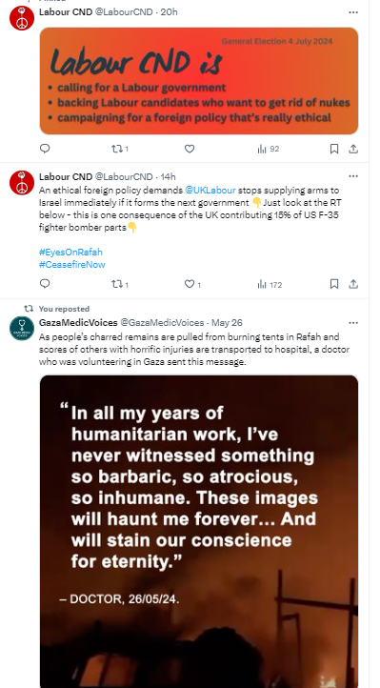The height and width of the screenshot is (688, 380).
Task: View analytics showing 172 views
Action: (270, 285)
